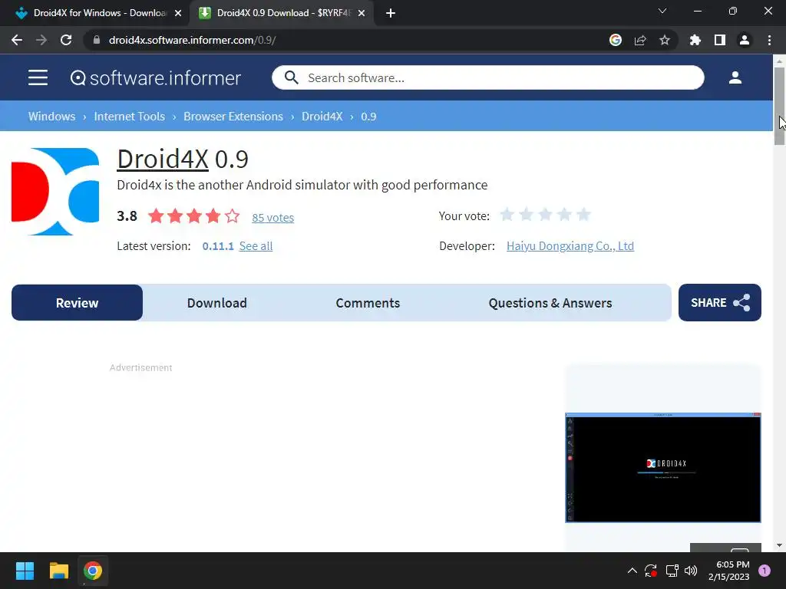Image resolution: width=786 pixels, height=589 pixels.
Task: Click the site lock icon in the address bar
Action: pos(97,40)
